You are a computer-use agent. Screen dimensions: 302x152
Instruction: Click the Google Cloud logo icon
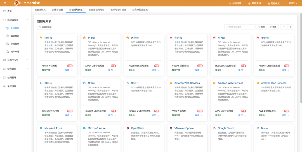214,128
